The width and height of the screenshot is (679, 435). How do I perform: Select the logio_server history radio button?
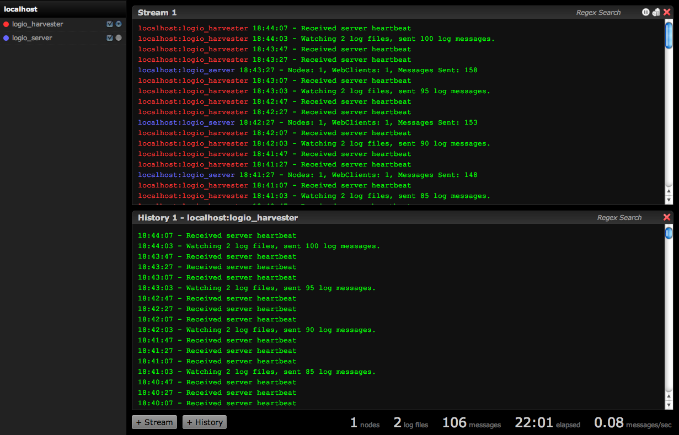(x=119, y=38)
